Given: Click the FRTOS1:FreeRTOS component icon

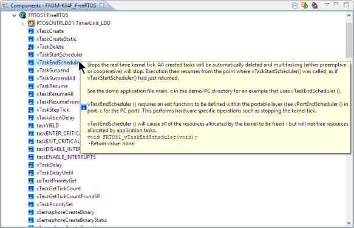Looking at the screenshot, I should [22, 15].
